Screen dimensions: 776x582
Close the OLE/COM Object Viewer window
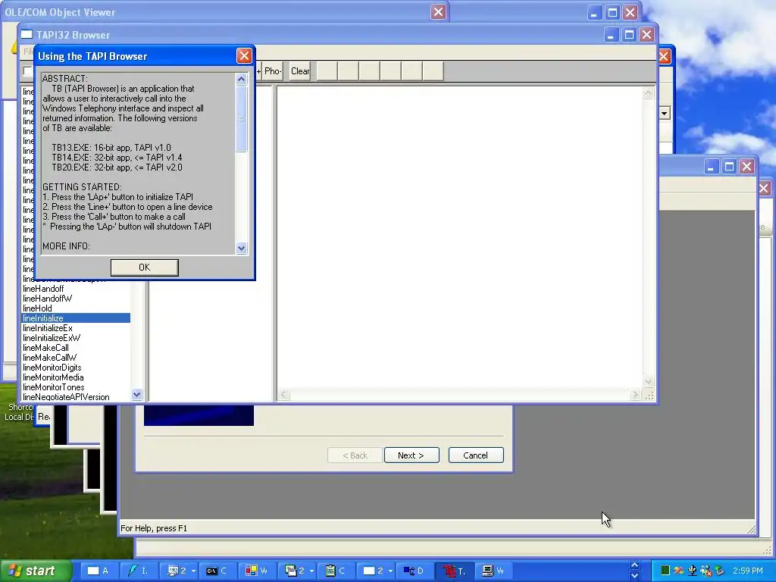[438, 12]
